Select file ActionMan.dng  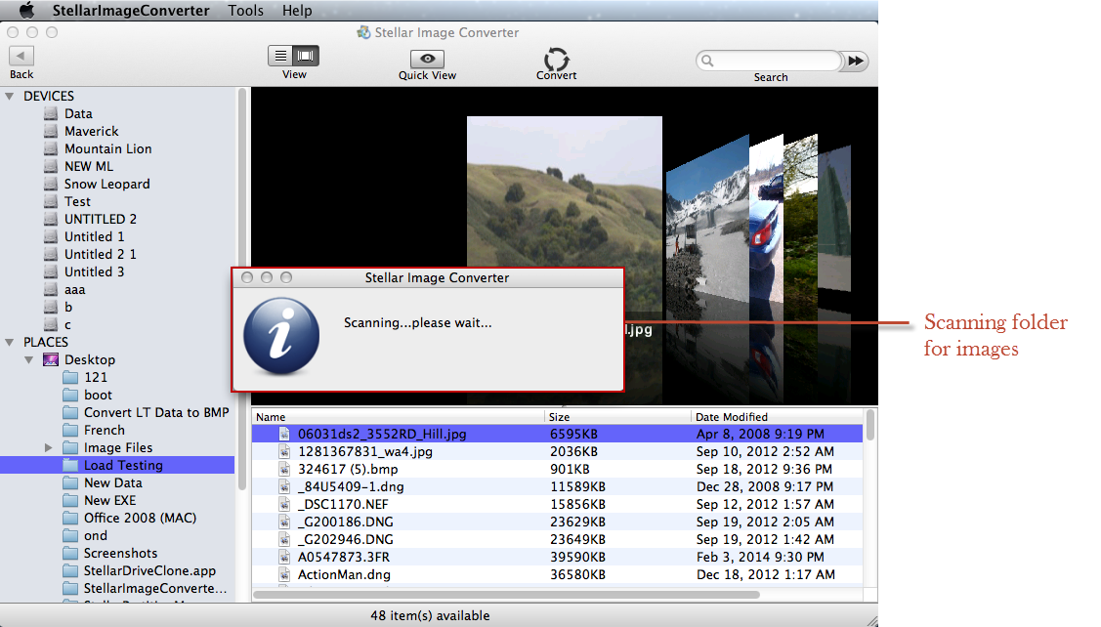[x=344, y=574]
